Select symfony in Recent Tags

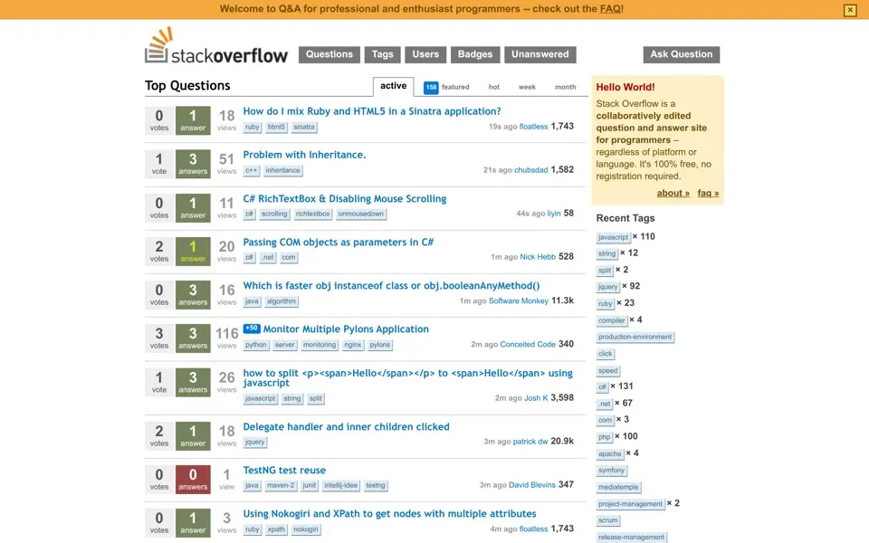(611, 471)
